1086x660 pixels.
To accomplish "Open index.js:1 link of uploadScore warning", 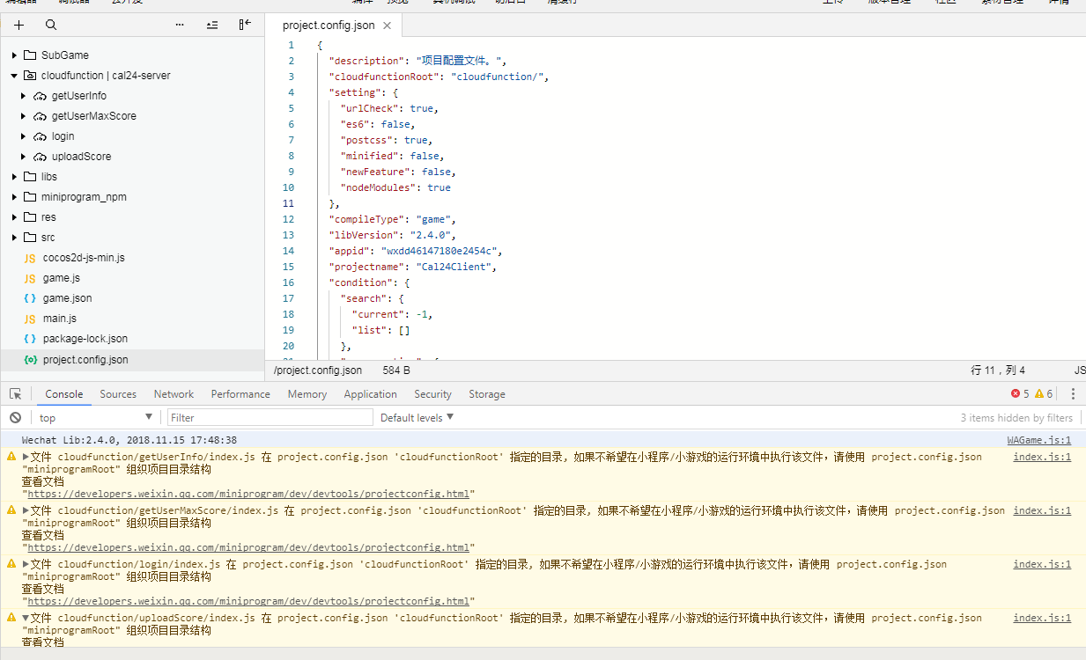I will coord(1042,618).
